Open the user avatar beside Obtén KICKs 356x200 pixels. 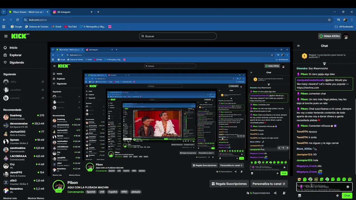click(x=346, y=36)
